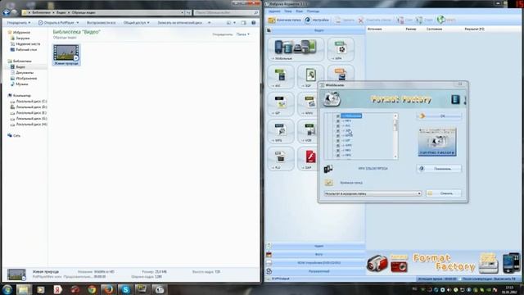The width and height of the screenshot is (524, 295).
Task: Open the Общий доступ dropdown
Action: (137, 23)
